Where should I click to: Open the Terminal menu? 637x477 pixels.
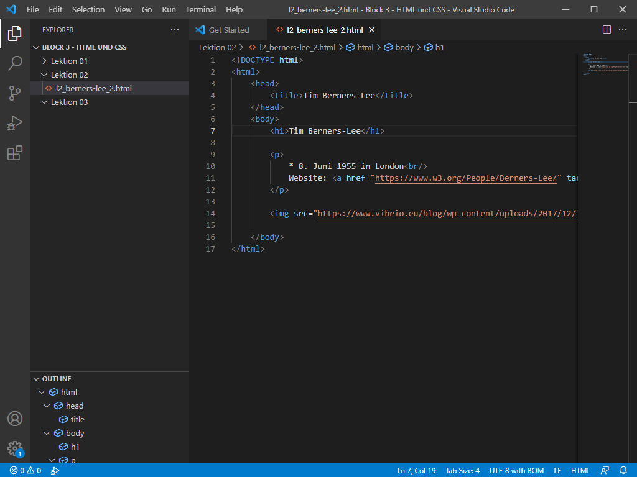[x=201, y=9]
